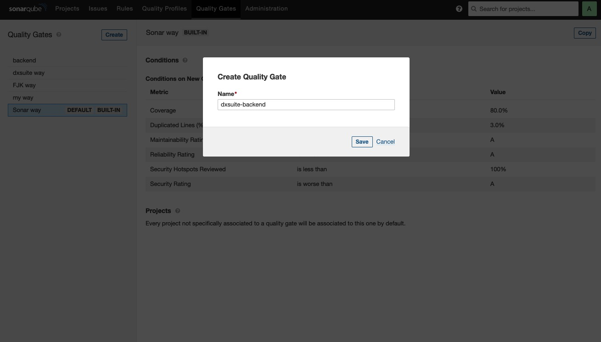
Task: Select the backend quality gate
Action: (67, 60)
